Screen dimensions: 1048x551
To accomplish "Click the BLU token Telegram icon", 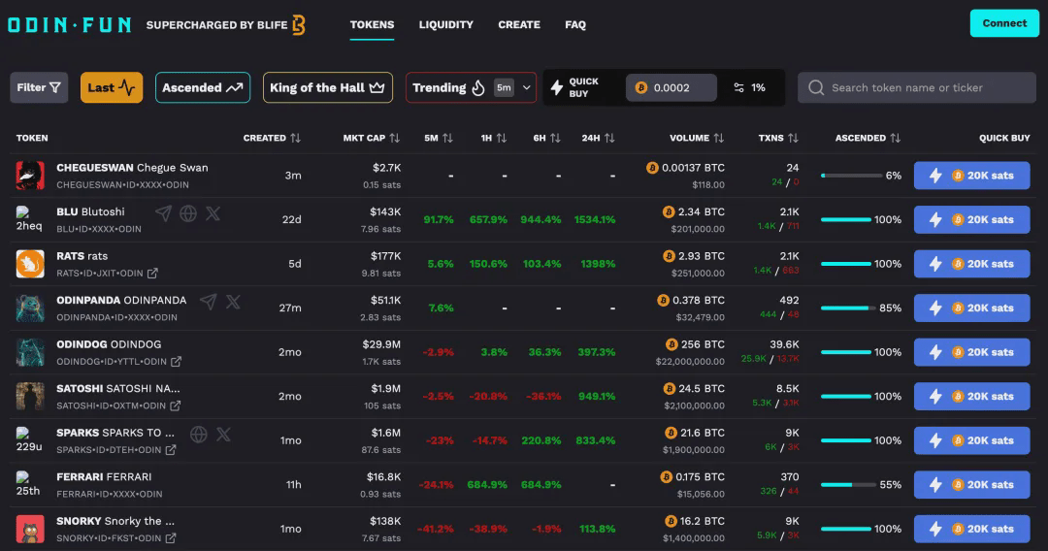I will click(164, 213).
